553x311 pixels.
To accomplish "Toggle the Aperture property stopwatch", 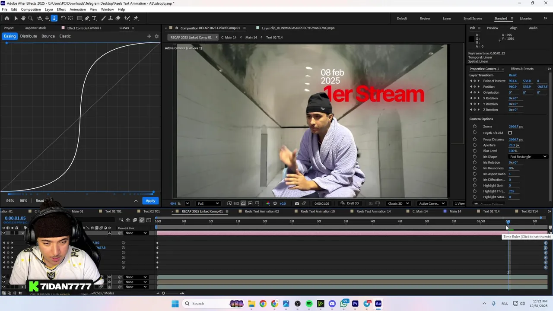I will [x=475, y=145].
